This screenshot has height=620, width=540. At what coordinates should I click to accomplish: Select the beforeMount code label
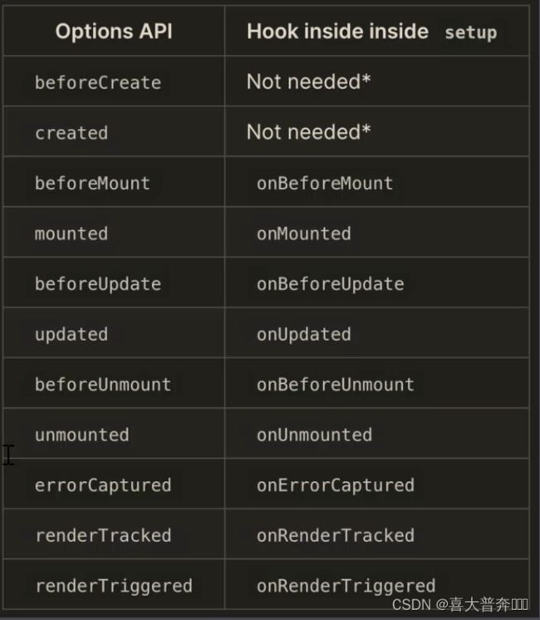click(x=92, y=183)
